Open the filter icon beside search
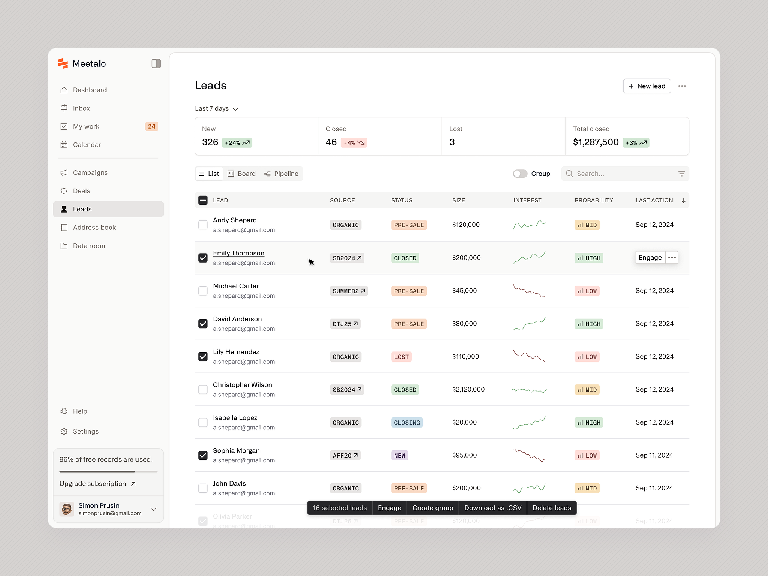Screen dimensions: 768x576 click(681, 174)
